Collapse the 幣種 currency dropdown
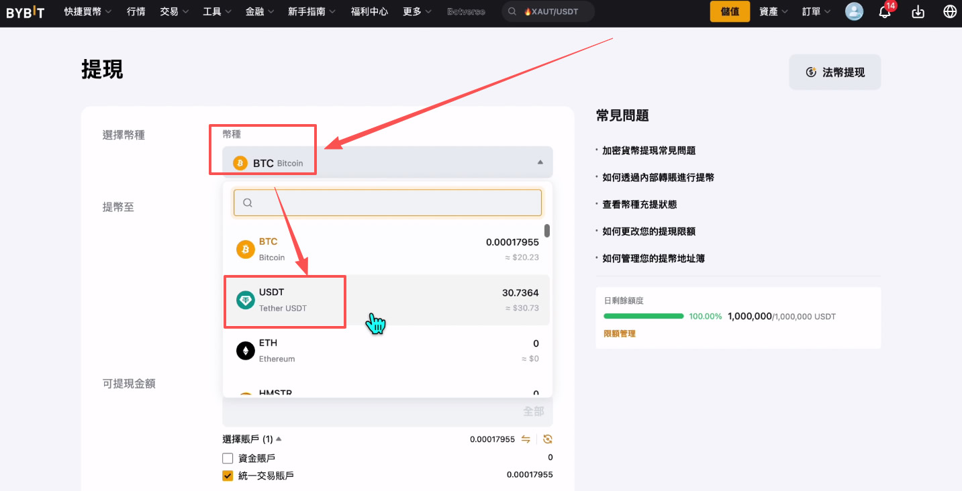This screenshot has width=962, height=491. pos(539,162)
